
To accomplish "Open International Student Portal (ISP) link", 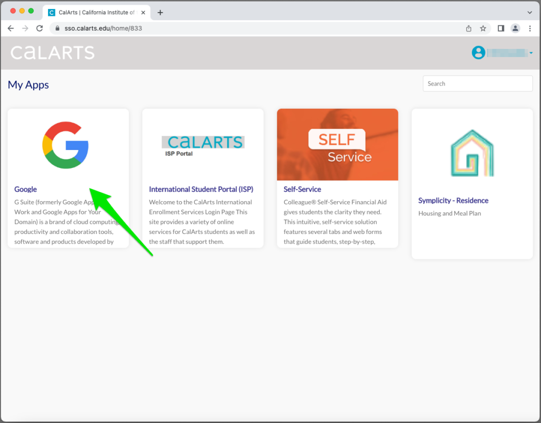I will coord(201,189).
